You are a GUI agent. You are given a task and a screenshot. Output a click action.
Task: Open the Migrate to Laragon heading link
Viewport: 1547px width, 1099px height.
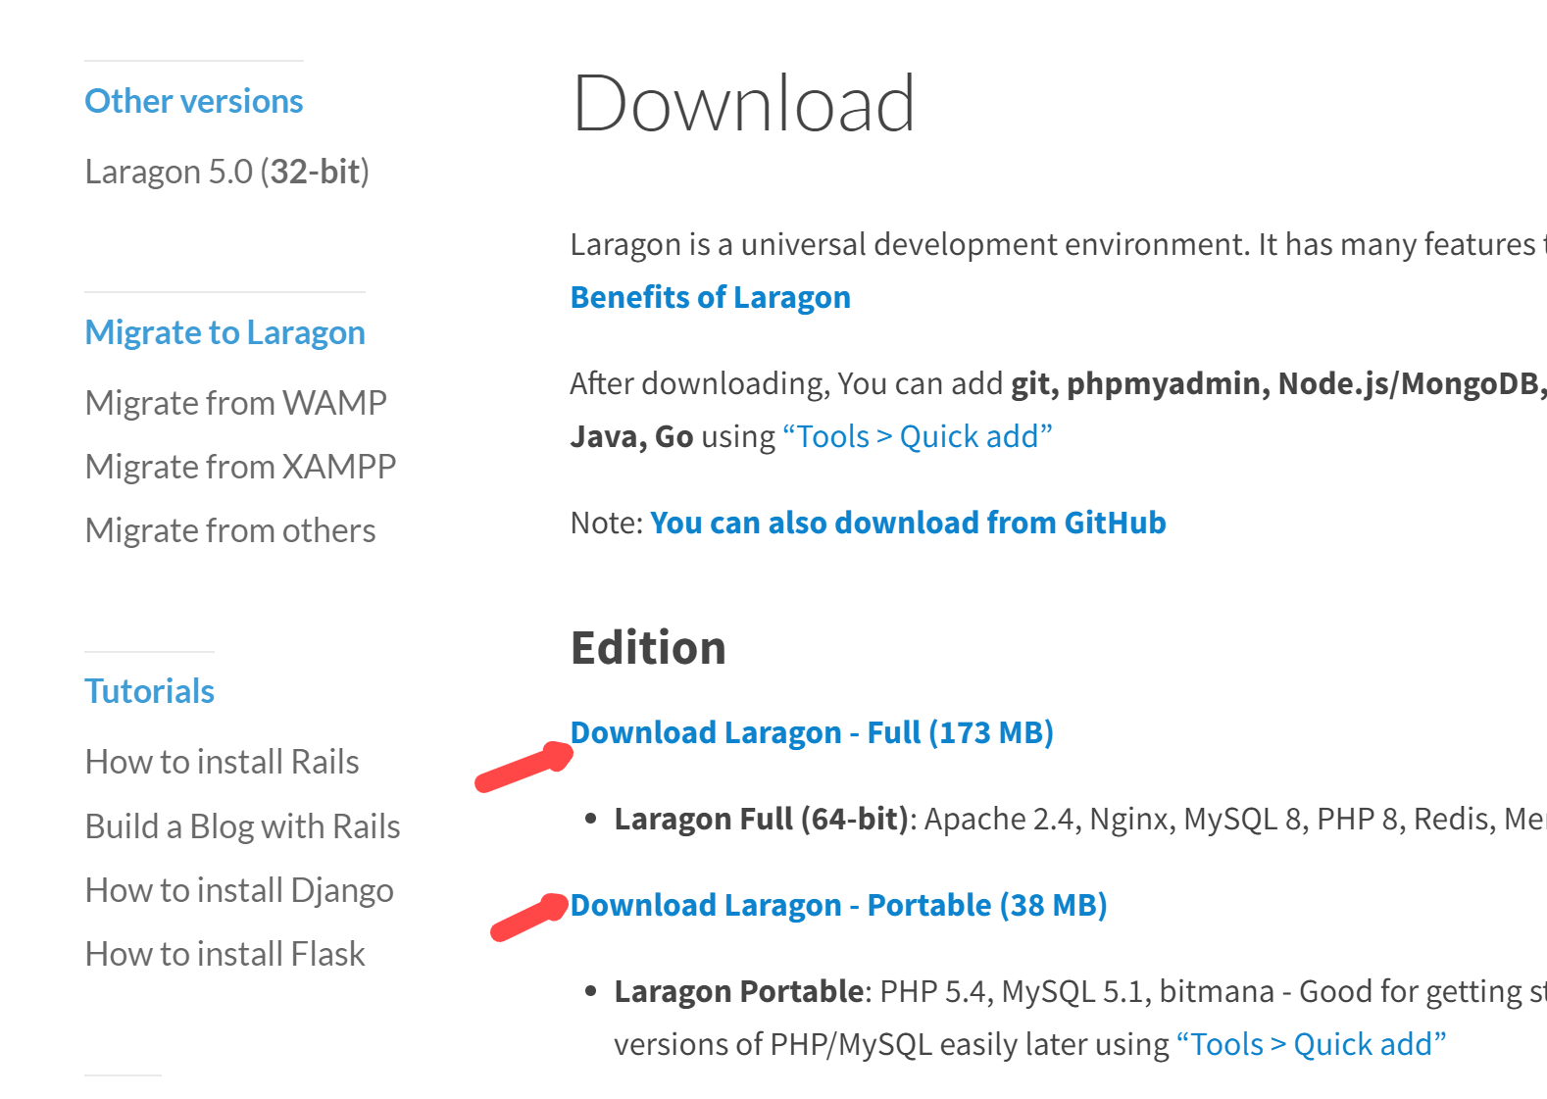click(x=225, y=332)
